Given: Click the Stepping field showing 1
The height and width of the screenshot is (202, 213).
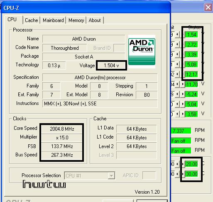Looking at the screenshot, I should click(x=147, y=86).
